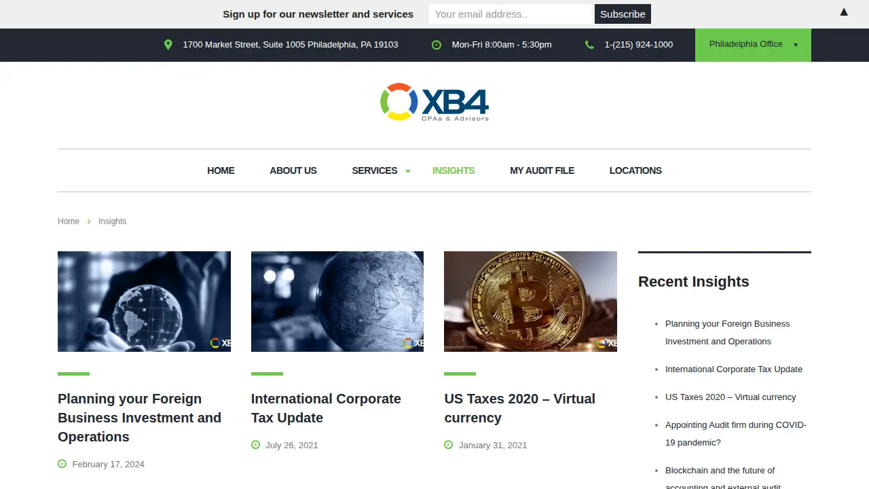The width and height of the screenshot is (869, 489).
Task: Open Planning your Foreign Business Investment article title
Action: 139,418
